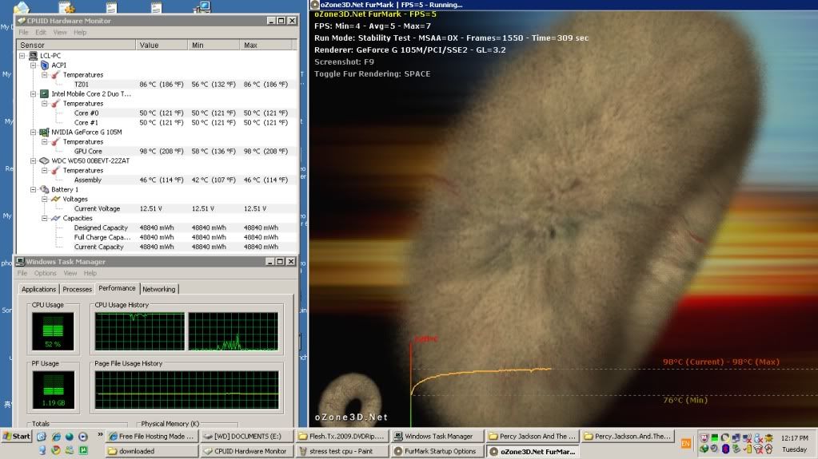Click the Page File Usage History graph

pos(187,390)
